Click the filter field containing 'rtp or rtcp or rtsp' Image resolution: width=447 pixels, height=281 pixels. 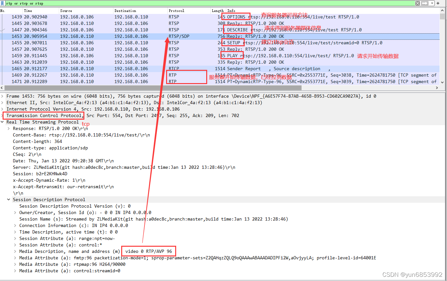[x=210, y=3]
